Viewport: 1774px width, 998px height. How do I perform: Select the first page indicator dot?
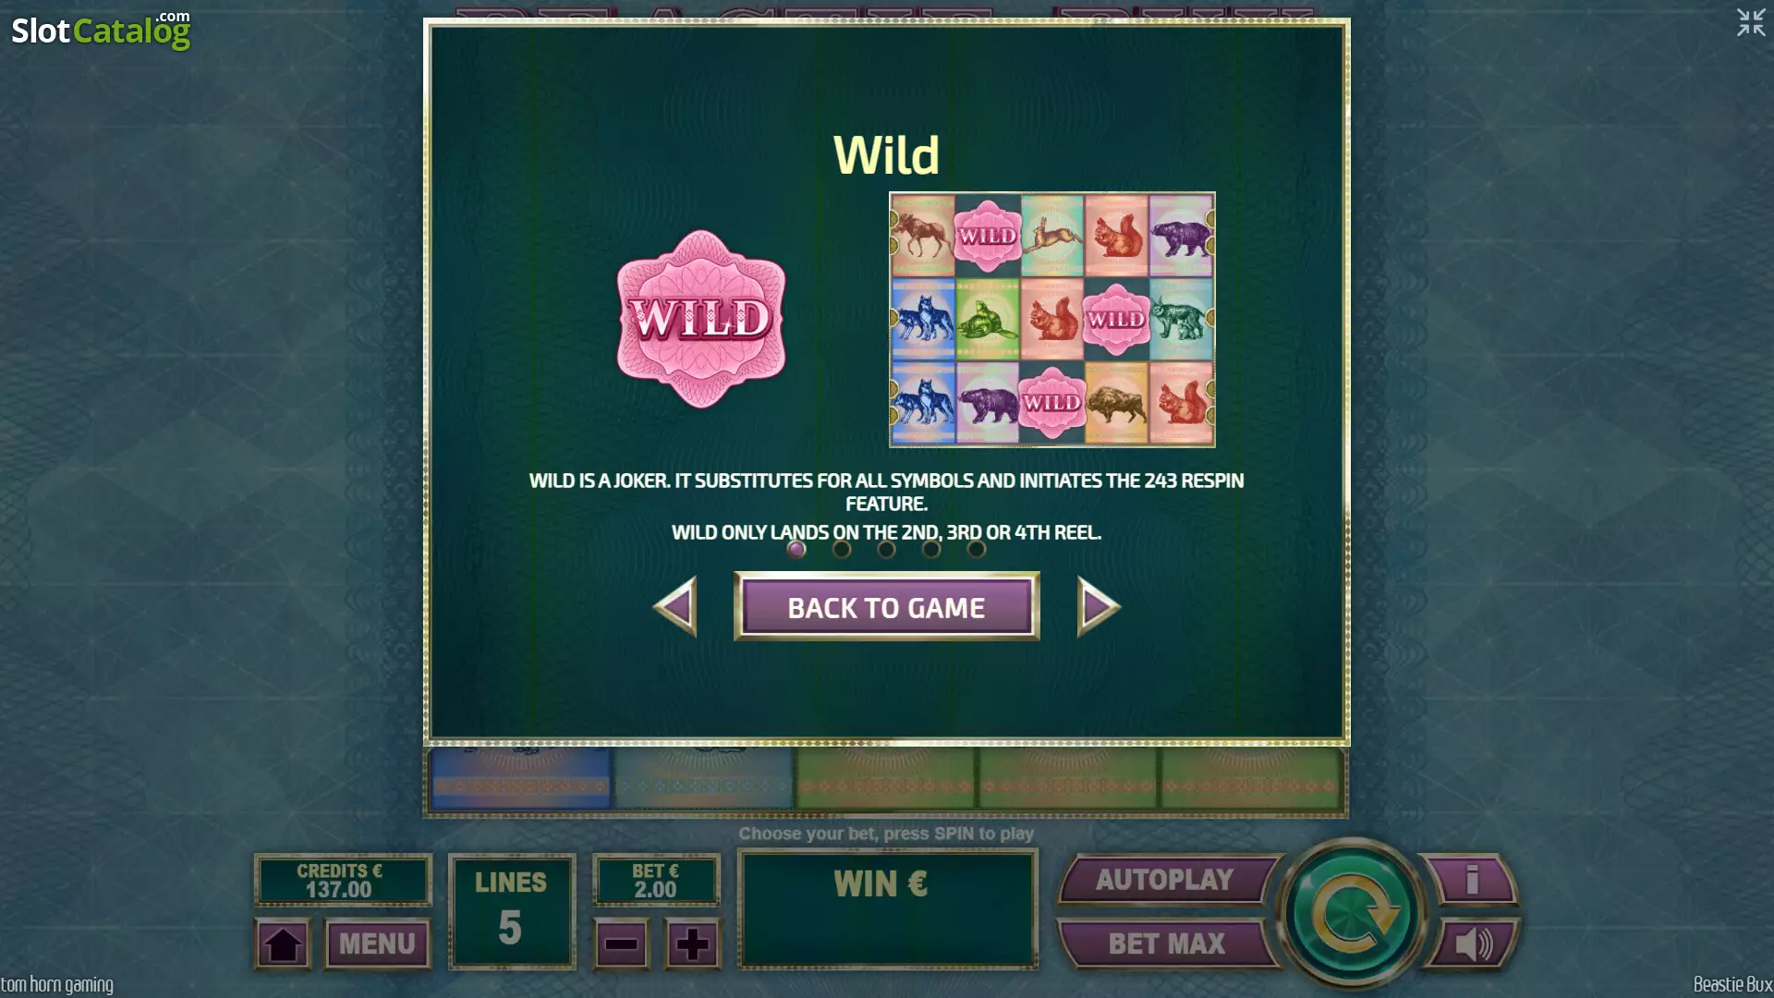click(x=796, y=549)
